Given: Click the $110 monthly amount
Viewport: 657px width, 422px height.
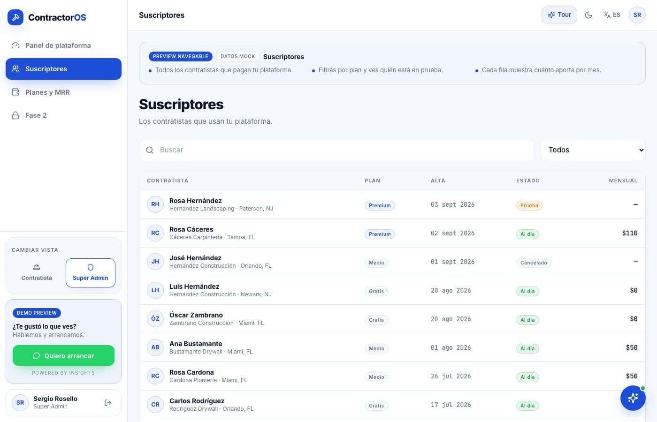Looking at the screenshot, I should click(x=630, y=233).
